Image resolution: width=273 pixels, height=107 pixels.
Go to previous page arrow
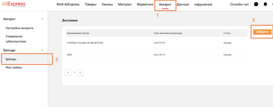coord(68,73)
